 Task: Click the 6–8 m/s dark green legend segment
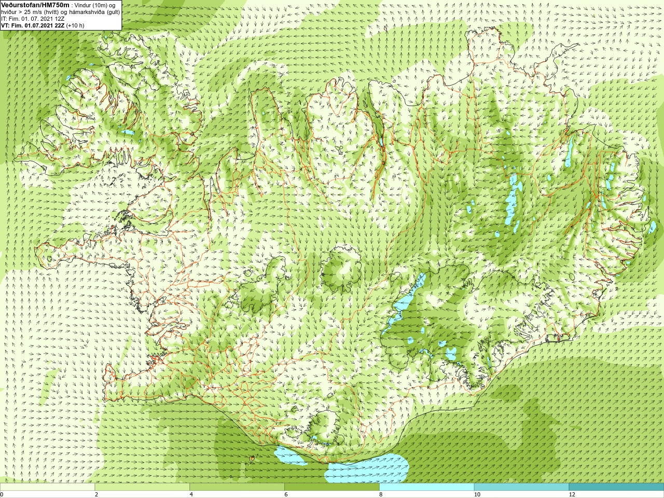click(332, 487)
